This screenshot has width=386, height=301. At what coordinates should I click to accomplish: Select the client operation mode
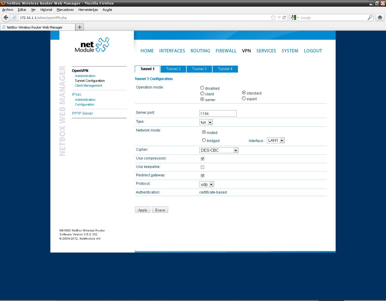[202, 94]
